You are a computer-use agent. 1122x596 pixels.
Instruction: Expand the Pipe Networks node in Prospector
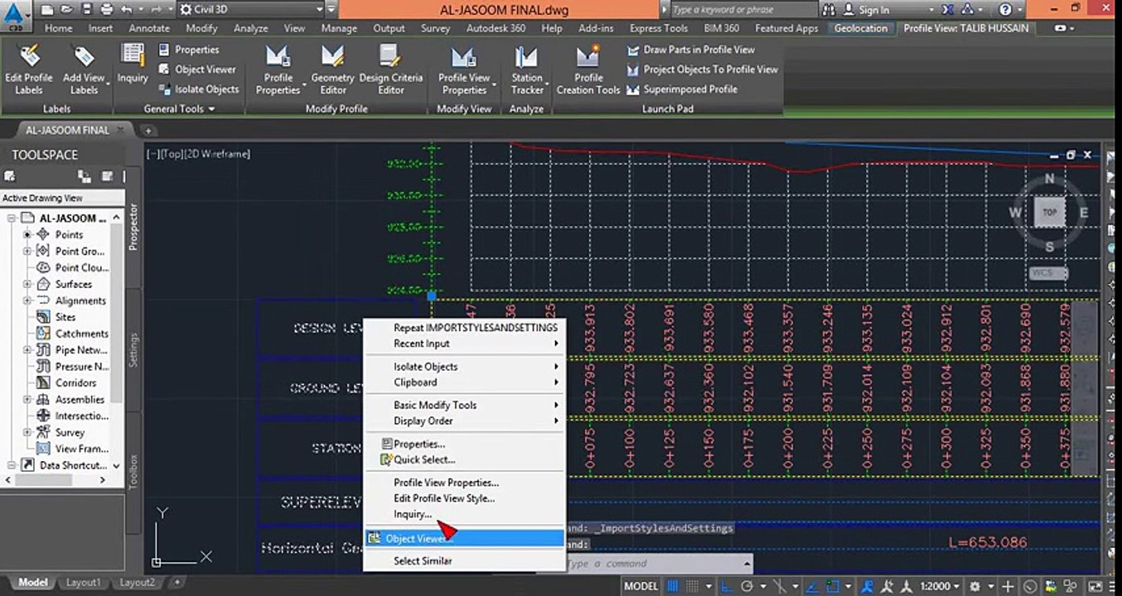click(x=27, y=350)
